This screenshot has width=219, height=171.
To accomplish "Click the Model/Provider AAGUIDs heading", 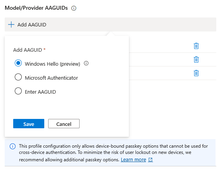I will click(36, 8).
